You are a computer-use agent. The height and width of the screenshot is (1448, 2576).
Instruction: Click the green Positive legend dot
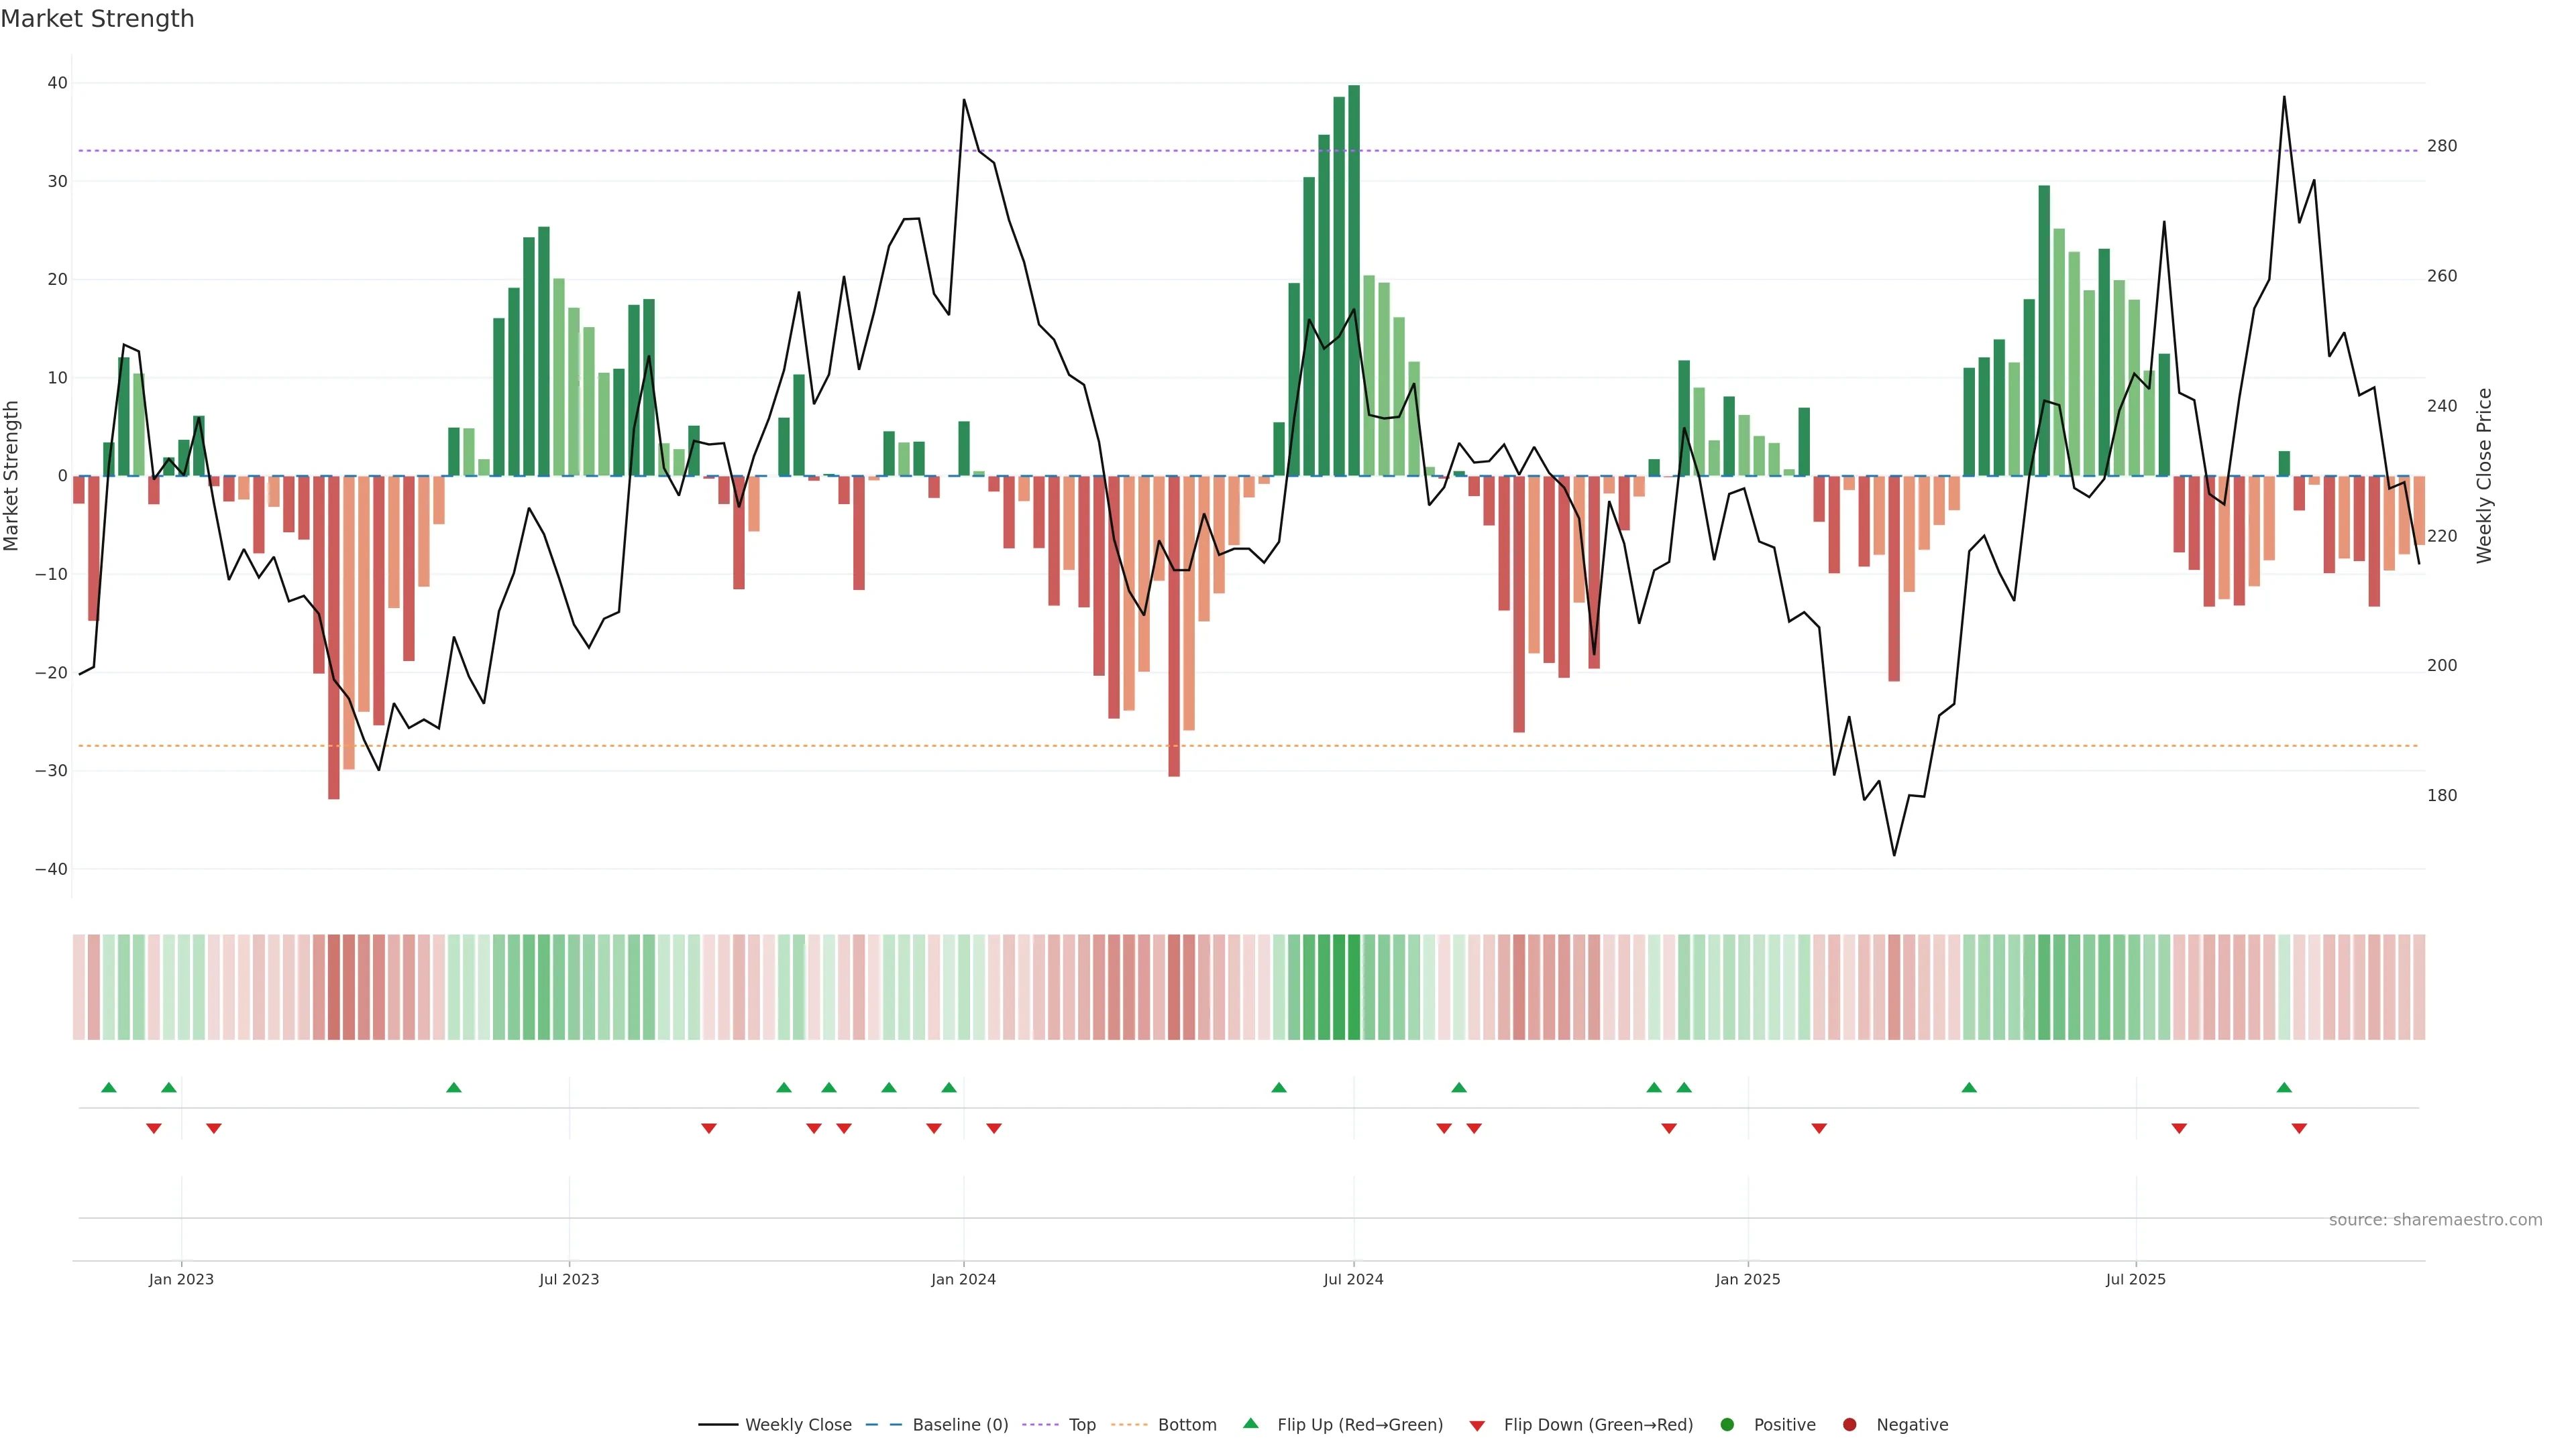point(1727,1425)
